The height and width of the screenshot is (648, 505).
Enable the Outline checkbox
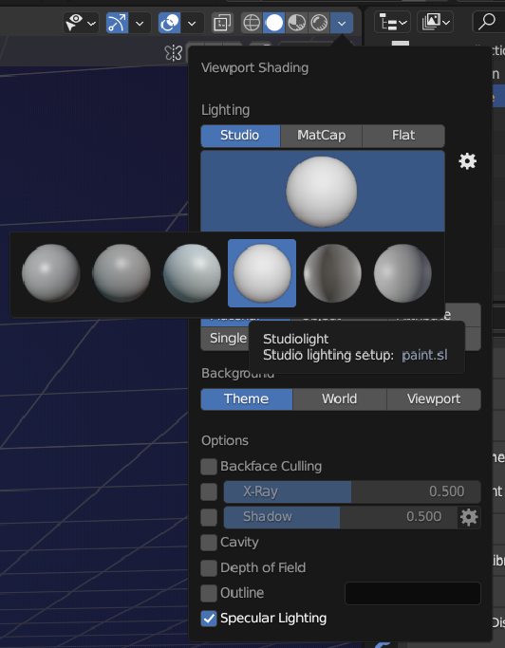tap(209, 594)
